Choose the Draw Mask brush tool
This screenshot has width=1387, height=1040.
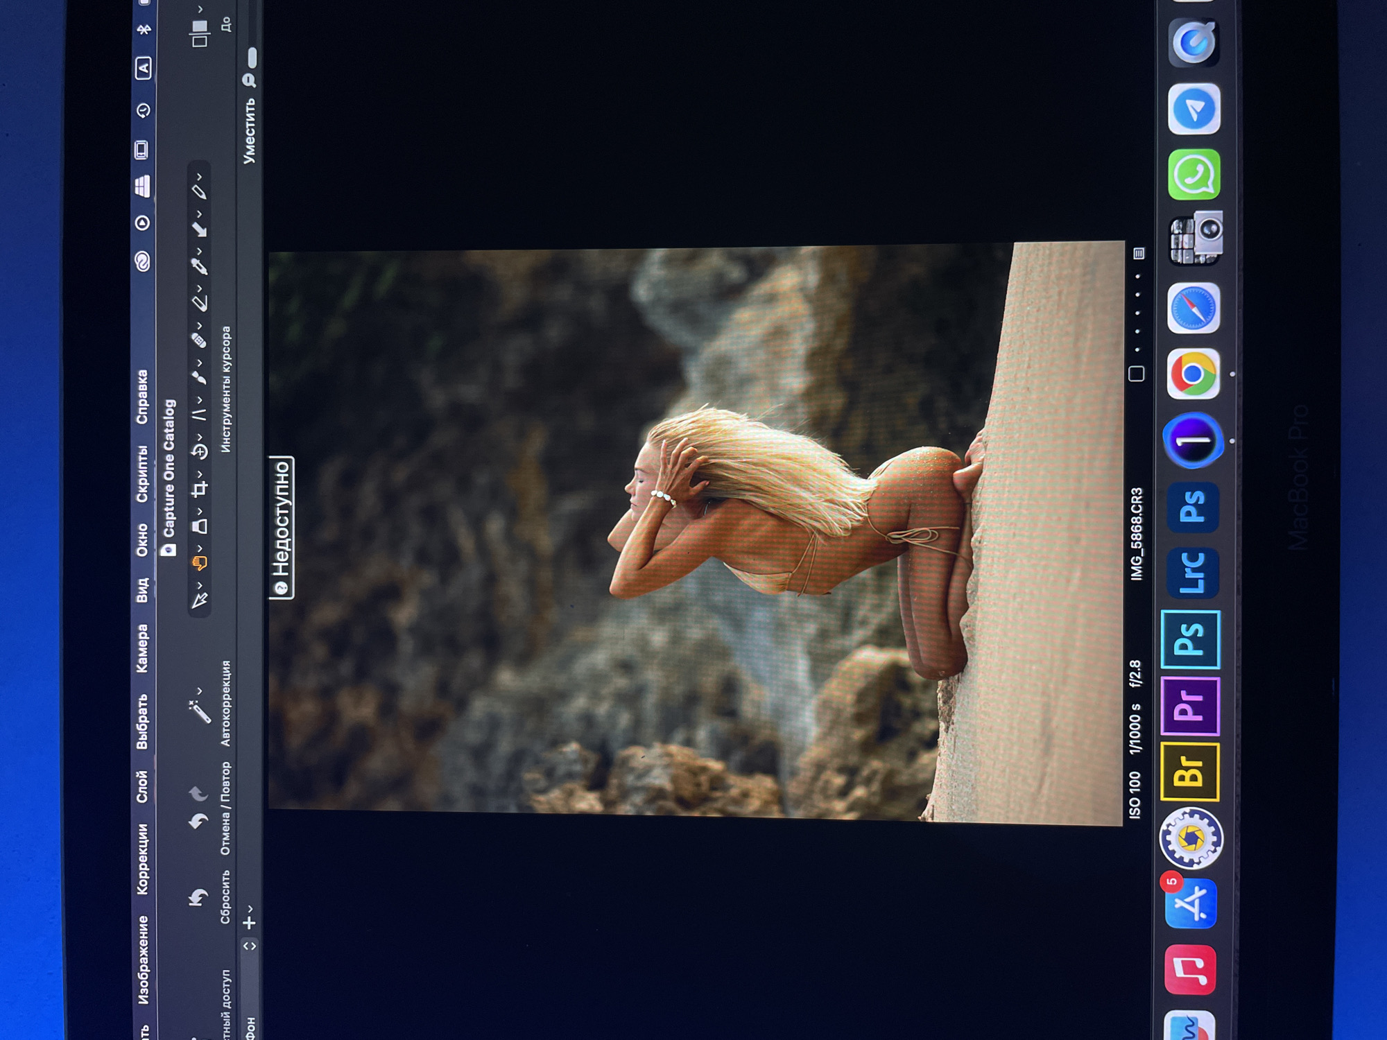(x=199, y=378)
